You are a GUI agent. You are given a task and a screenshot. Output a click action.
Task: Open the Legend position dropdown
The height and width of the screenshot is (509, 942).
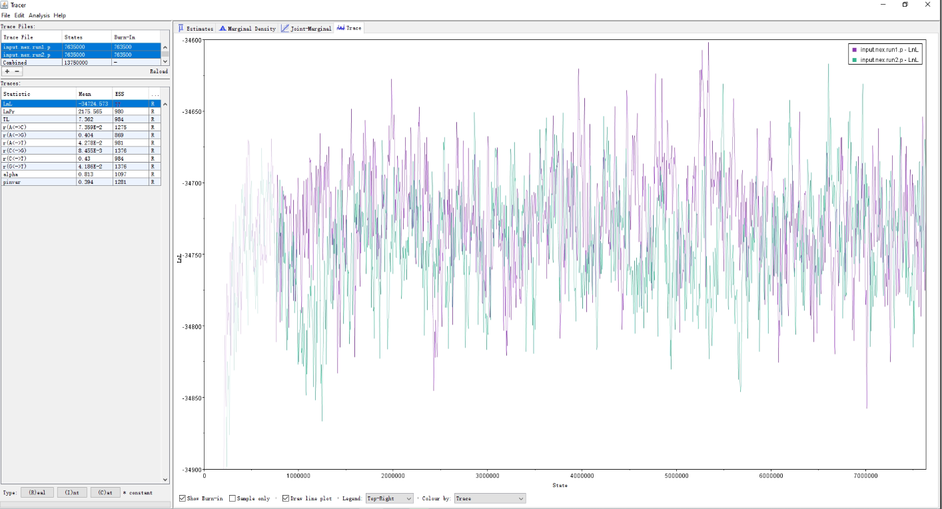tap(388, 498)
